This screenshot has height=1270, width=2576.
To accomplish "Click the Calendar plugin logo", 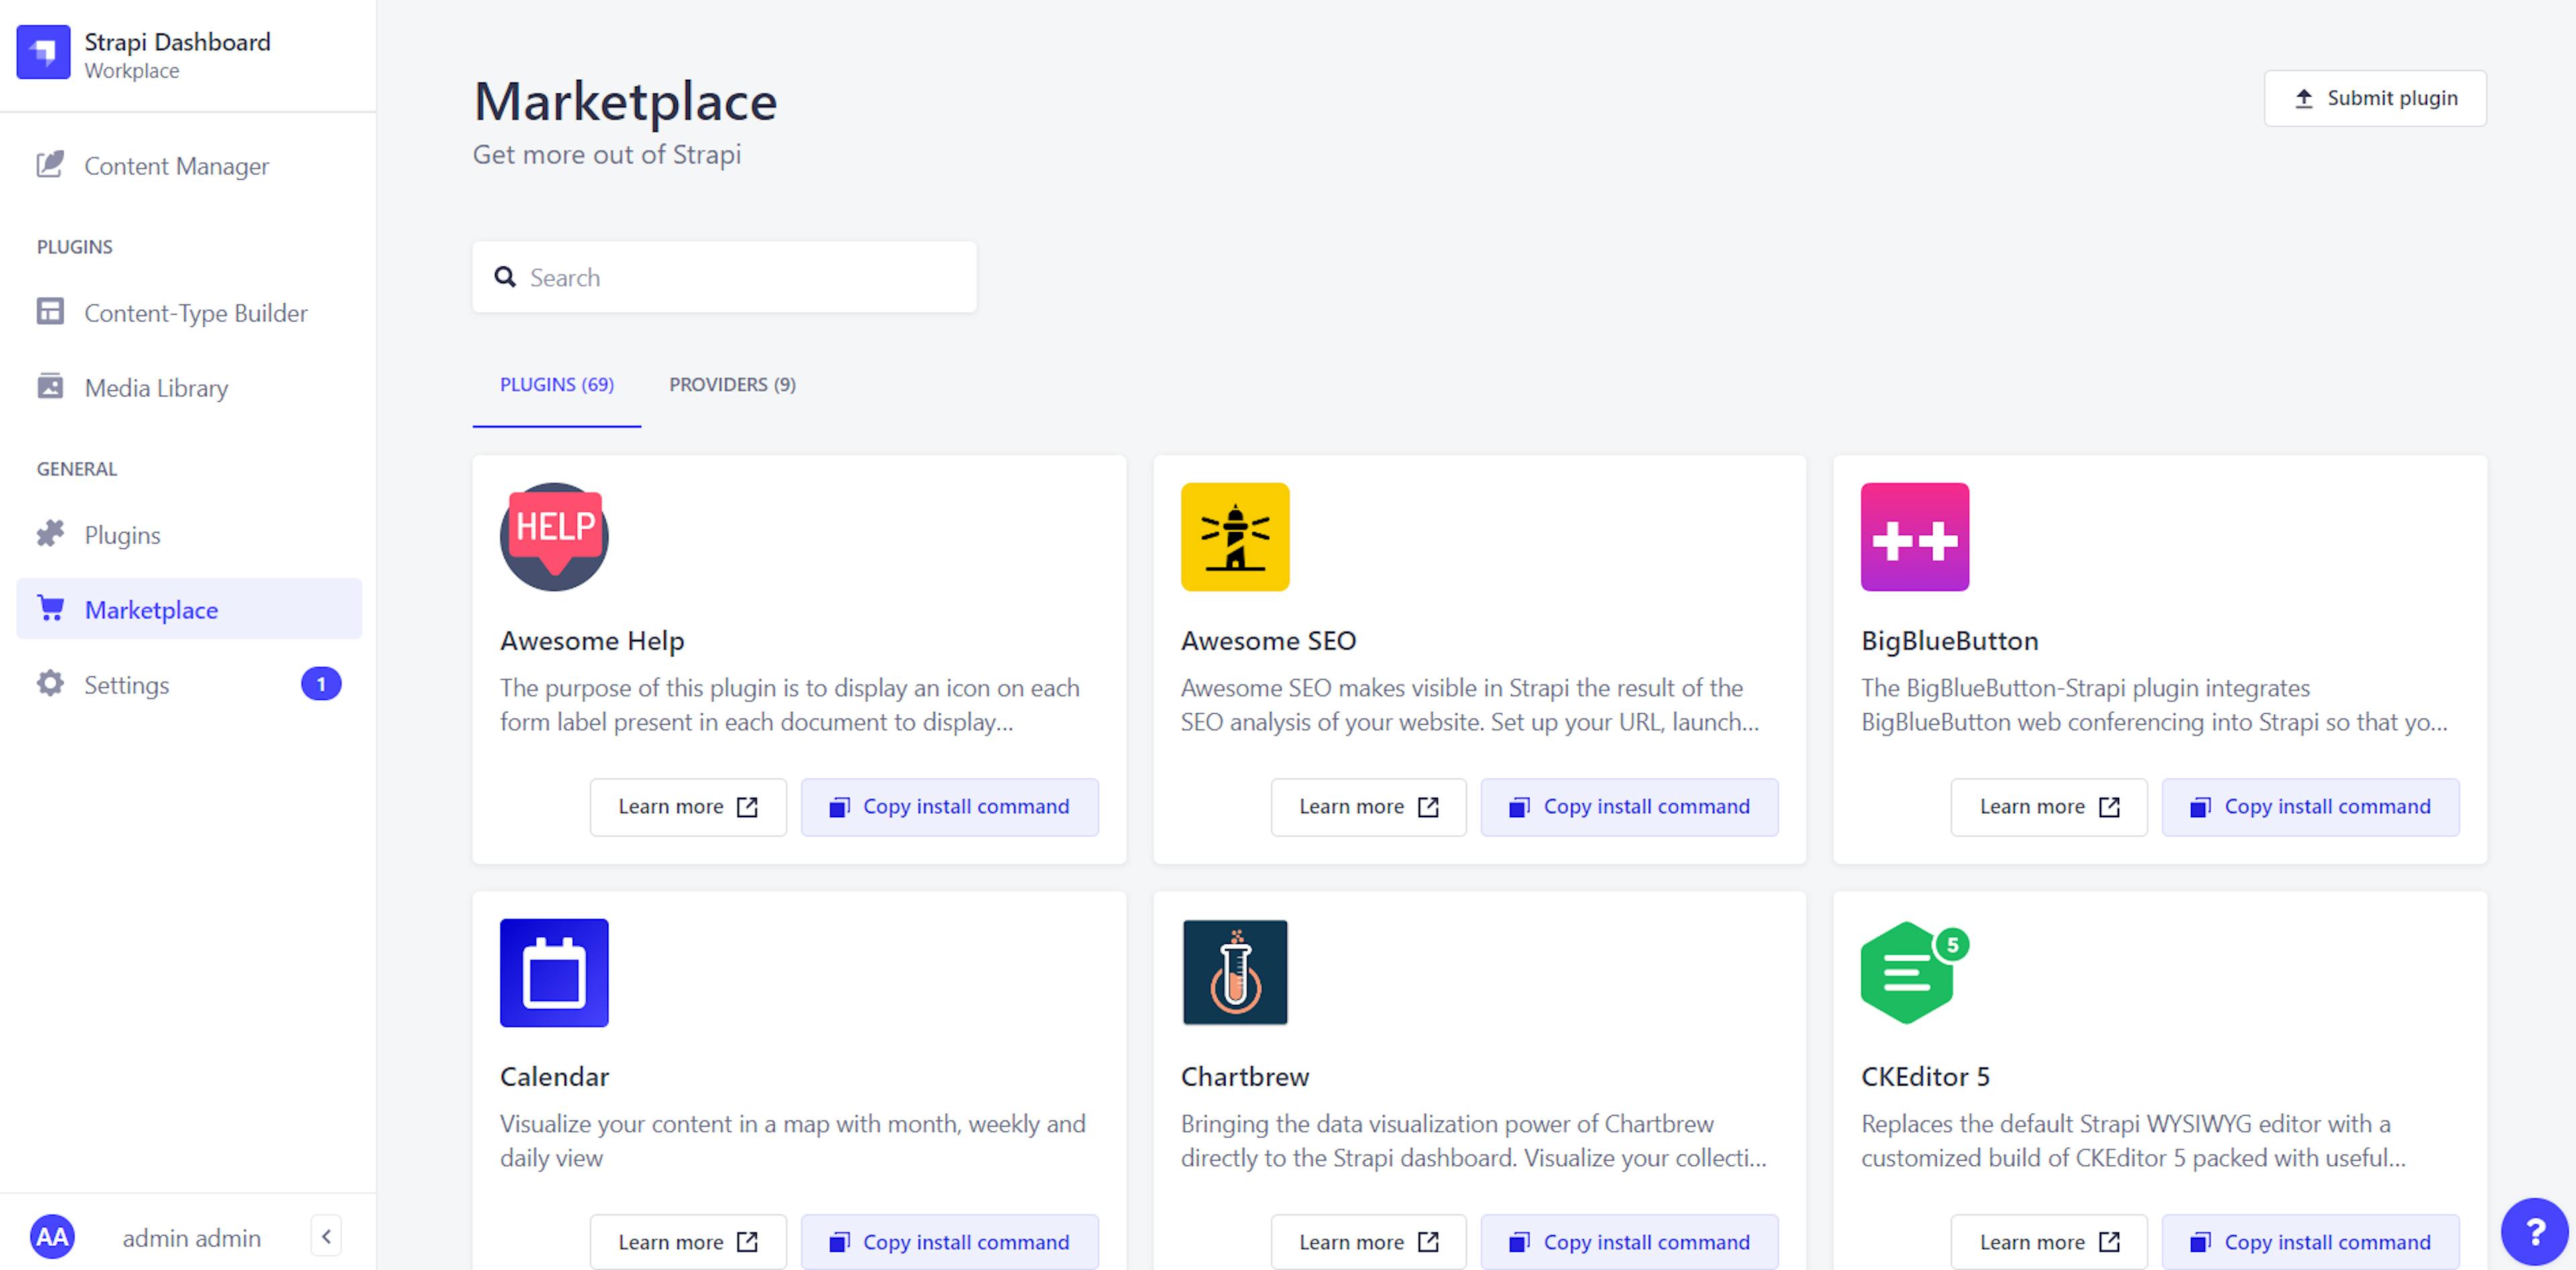I will tap(554, 973).
